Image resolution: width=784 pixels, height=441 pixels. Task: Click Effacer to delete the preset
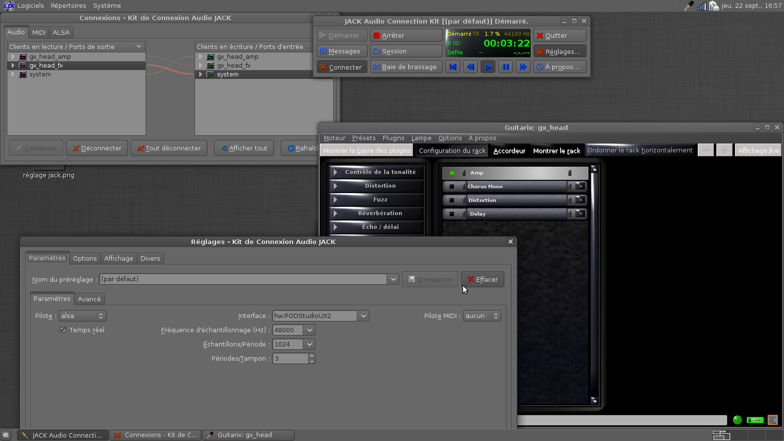483,279
